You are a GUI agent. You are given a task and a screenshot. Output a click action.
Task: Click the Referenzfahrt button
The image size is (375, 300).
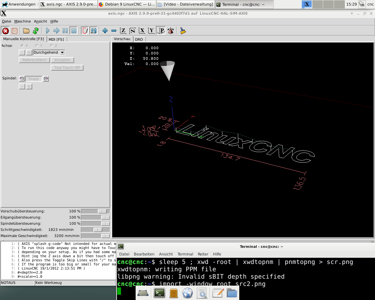point(34,60)
